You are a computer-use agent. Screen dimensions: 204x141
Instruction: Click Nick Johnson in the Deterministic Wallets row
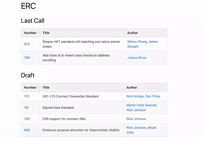point(136,128)
